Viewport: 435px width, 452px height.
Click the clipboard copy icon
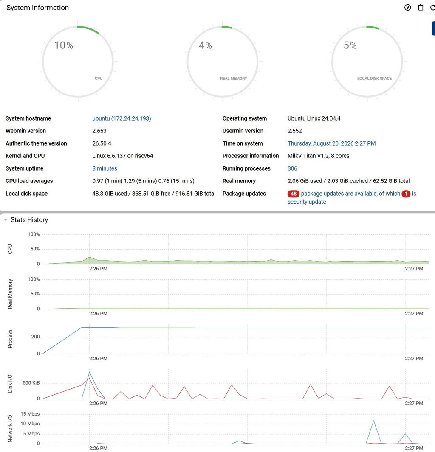click(x=421, y=8)
